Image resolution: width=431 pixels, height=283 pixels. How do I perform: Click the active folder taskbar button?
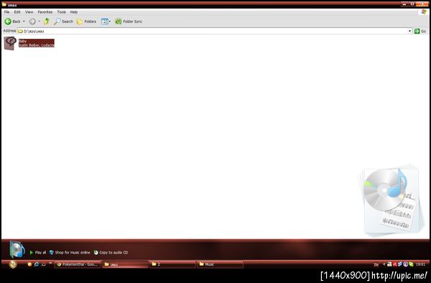point(125,264)
